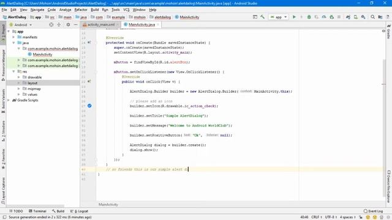Click the override gutter icon on line 22
Image resolution: width=392 pixels, height=220 pixels.
coord(89,81)
